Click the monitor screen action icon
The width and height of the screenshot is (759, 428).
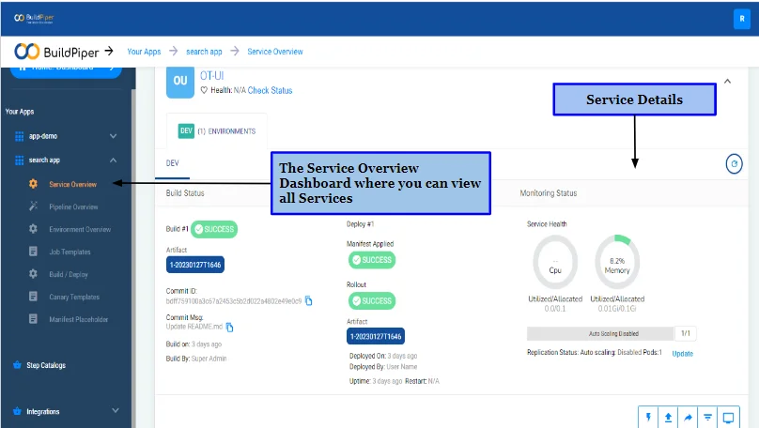[x=728, y=418]
